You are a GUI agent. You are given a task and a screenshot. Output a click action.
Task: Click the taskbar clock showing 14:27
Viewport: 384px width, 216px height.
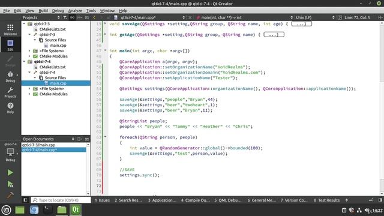coord(377,211)
